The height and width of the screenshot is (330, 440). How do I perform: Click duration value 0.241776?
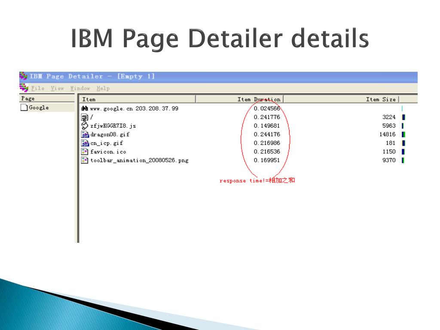[267, 117]
